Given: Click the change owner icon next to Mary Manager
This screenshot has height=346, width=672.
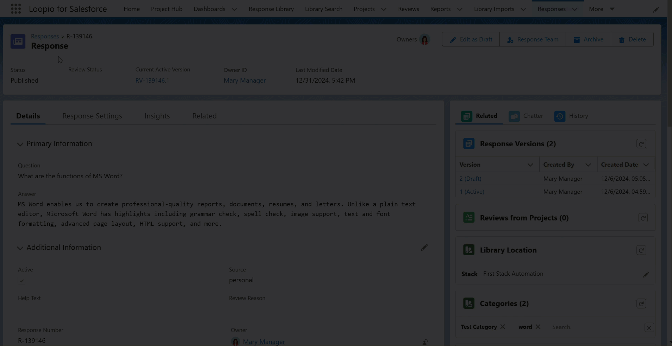Looking at the screenshot, I should (x=425, y=342).
